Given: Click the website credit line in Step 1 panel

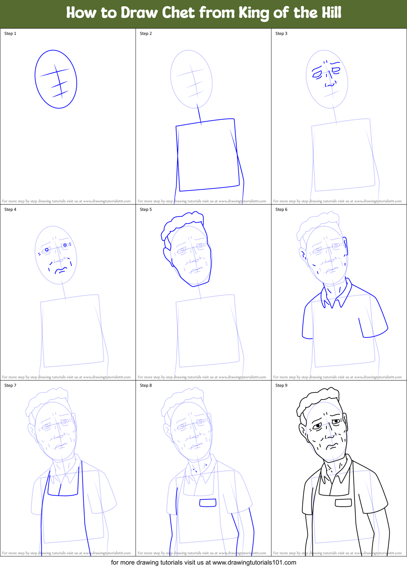Looking at the screenshot, I should pyautogui.click(x=66, y=201).
